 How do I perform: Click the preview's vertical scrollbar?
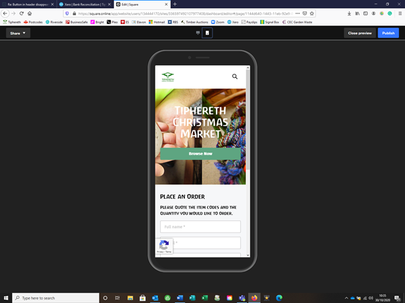[248, 161]
